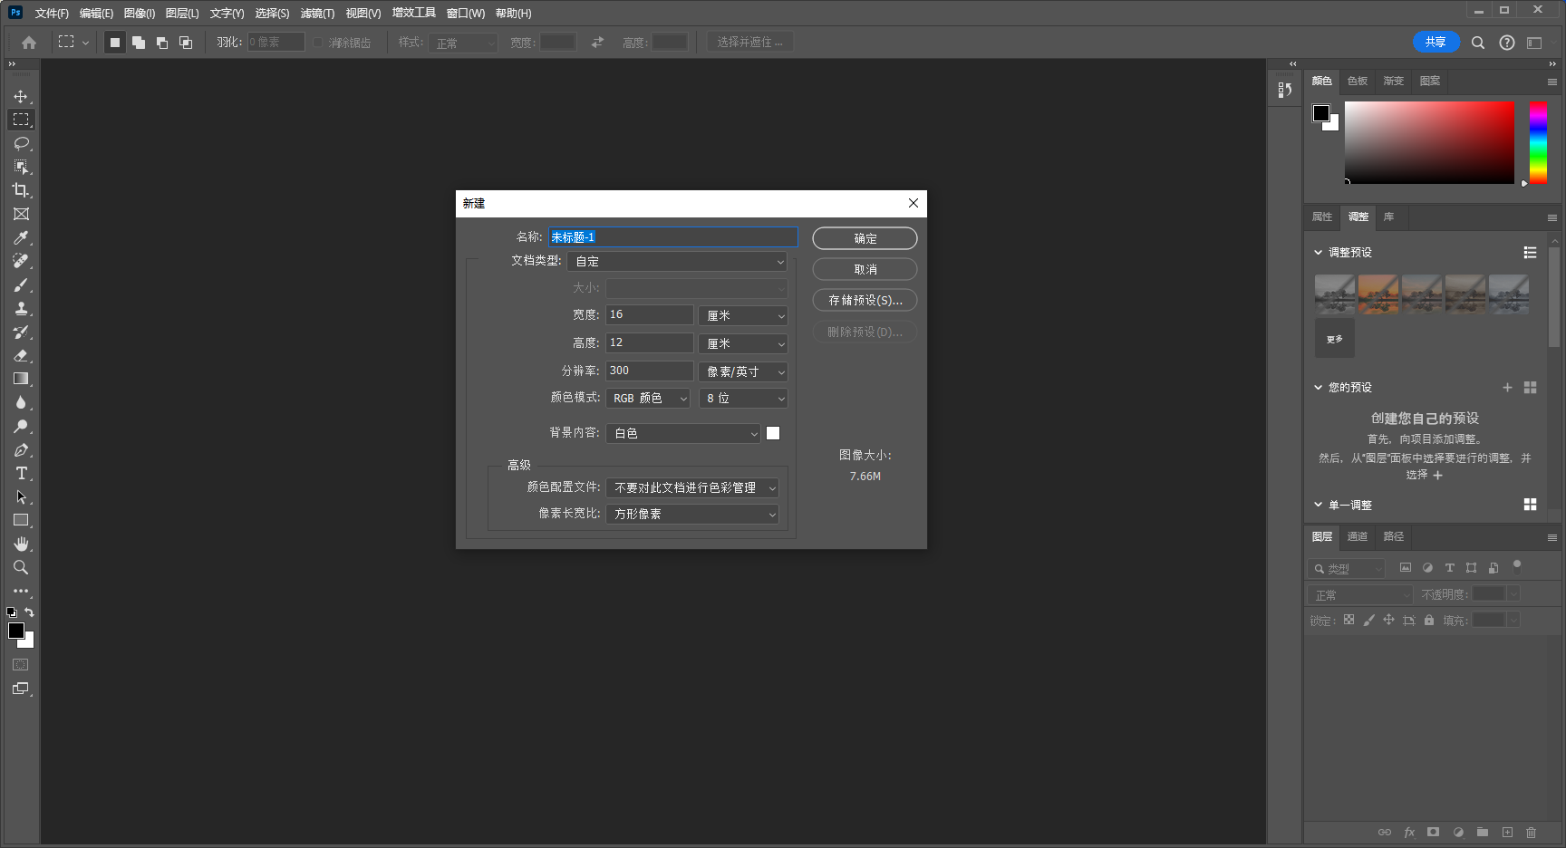Select the Spot Healing Brush tool
1566x848 pixels.
point(21,261)
